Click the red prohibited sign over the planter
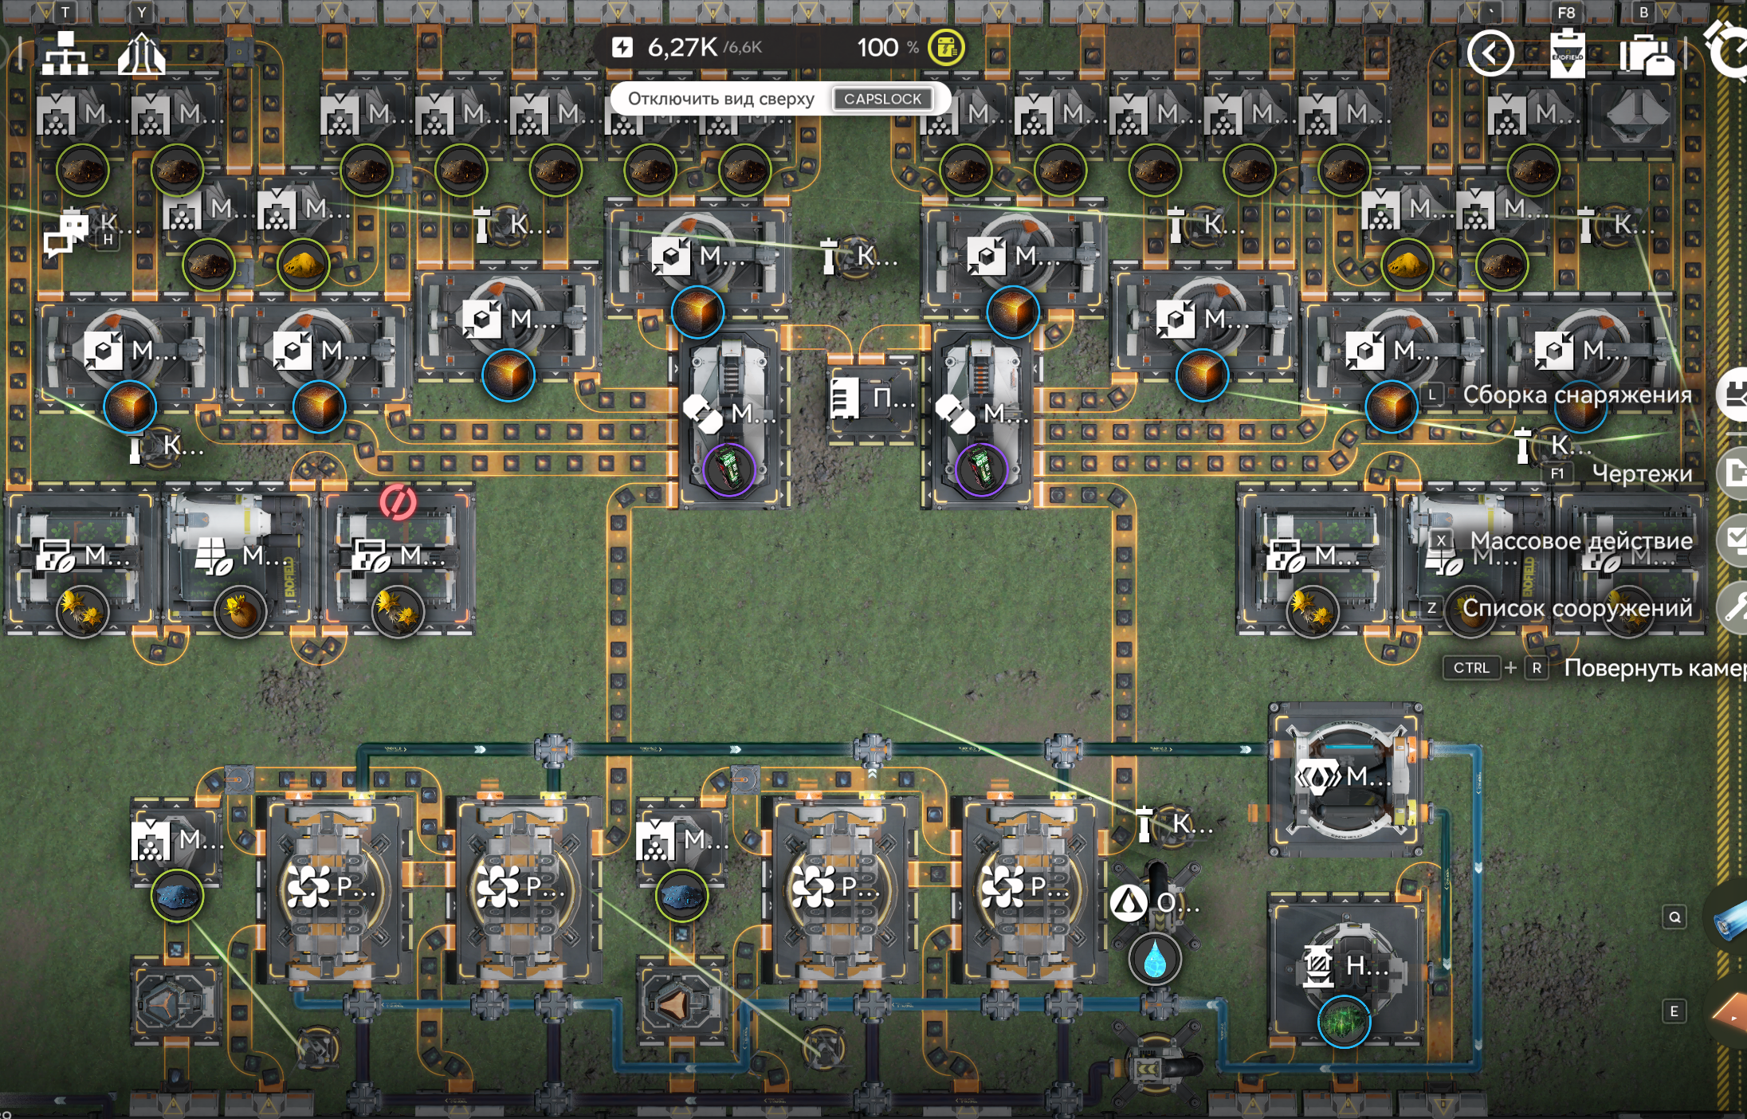 tap(397, 503)
